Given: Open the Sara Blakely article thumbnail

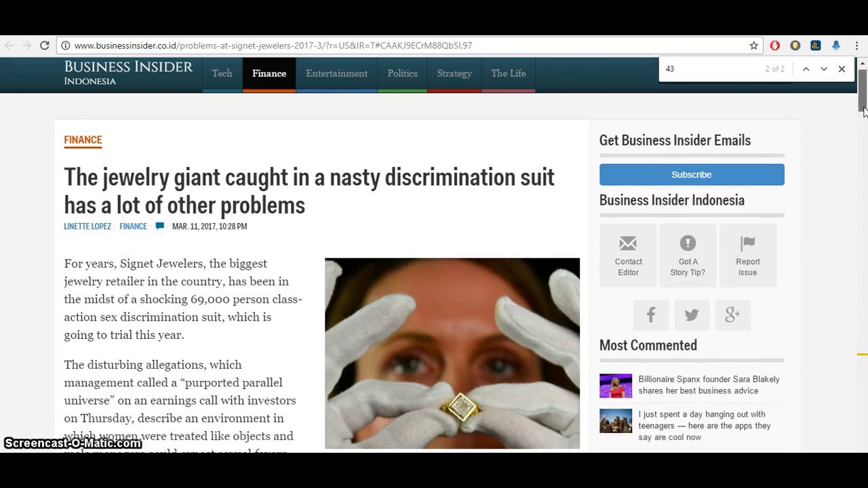Looking at the screenshot, I should (x=616, y=386).
